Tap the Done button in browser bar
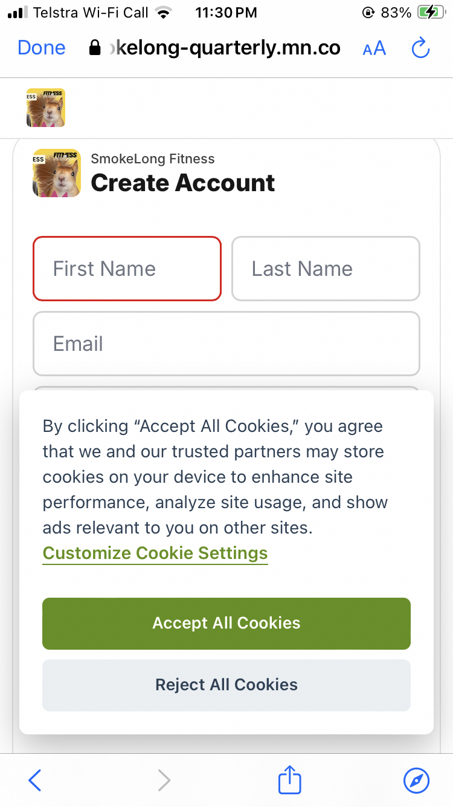 [42, 48]
